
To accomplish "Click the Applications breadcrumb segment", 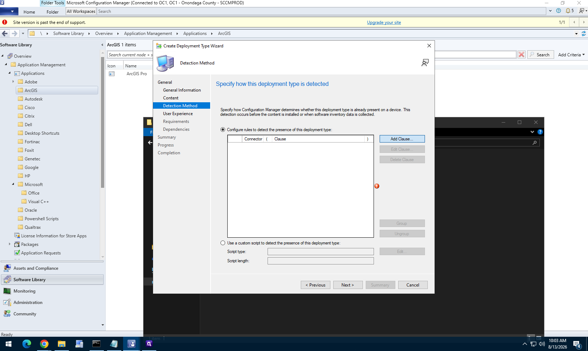I will coord(195,33).
